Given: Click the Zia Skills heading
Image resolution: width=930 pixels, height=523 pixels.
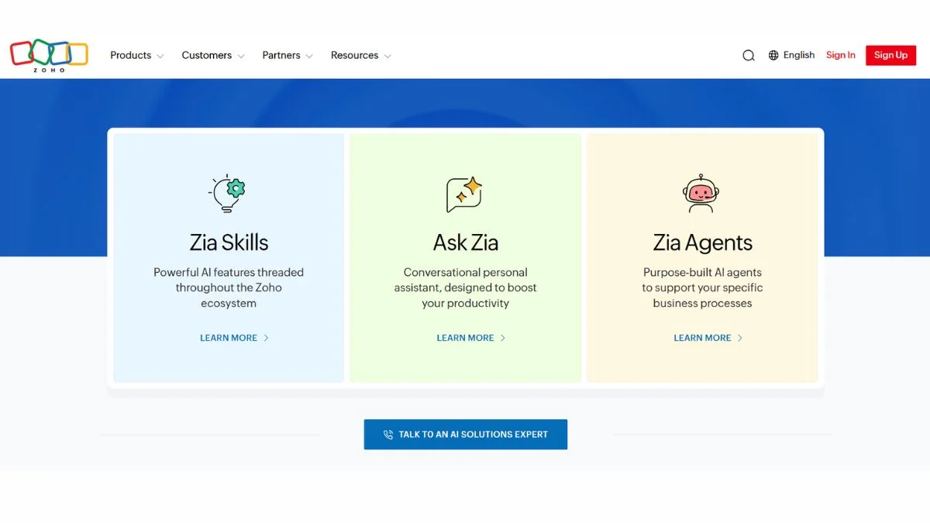Looking at the screenshot, I should (229, 243).
